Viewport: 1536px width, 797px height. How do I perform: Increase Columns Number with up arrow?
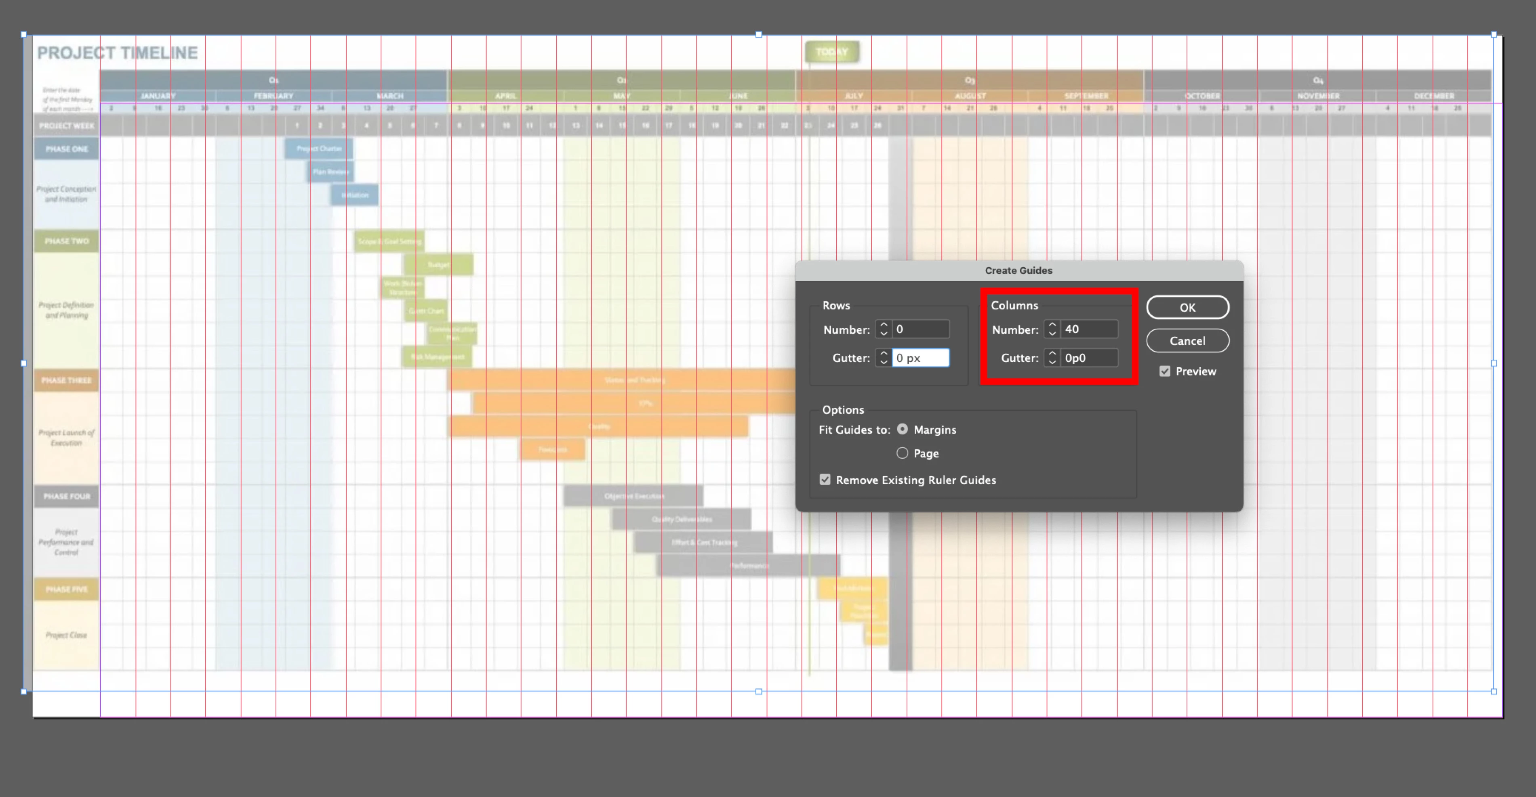point(1052,325)
